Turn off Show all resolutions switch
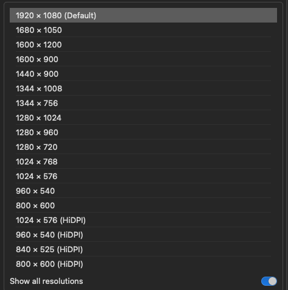288x290 pixels. point(269,281)
